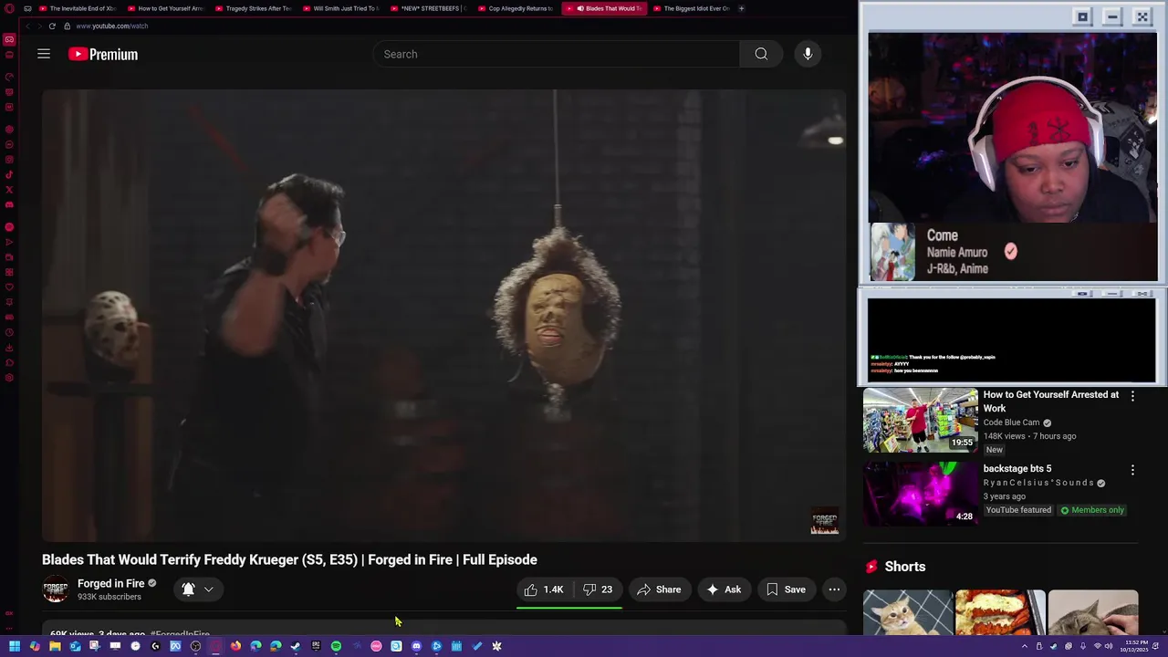Screen dimensions: 1168x657
Task: Click the site lock icon in address bar
Action: click(x=67, y=26)
